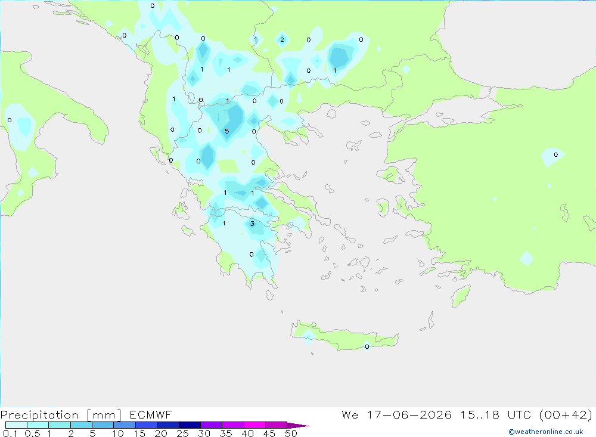Click the 'Precipitation [mm]' title text
The image size is (596, 437).
pos(61,415)
